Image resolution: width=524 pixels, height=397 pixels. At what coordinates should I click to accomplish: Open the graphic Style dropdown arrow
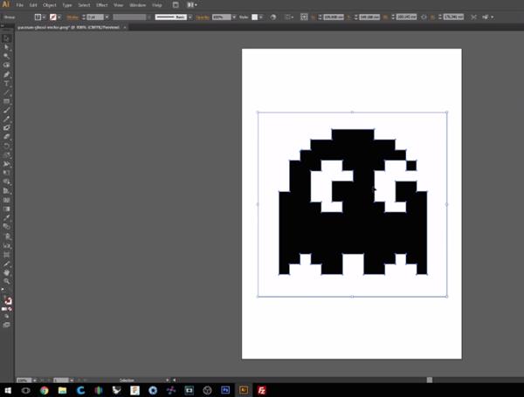pos(260,17)
